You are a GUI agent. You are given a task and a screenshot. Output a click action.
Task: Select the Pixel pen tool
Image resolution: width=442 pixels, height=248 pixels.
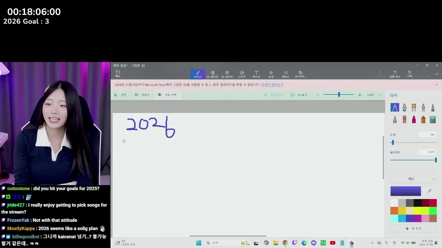(433, 107)
